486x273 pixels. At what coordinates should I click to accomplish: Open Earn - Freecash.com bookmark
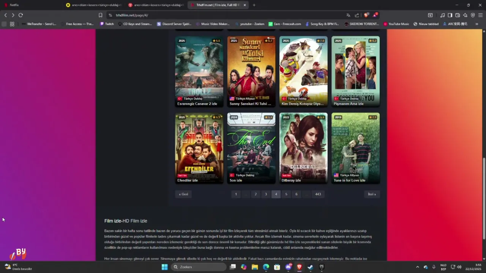(x=285, y=24)
